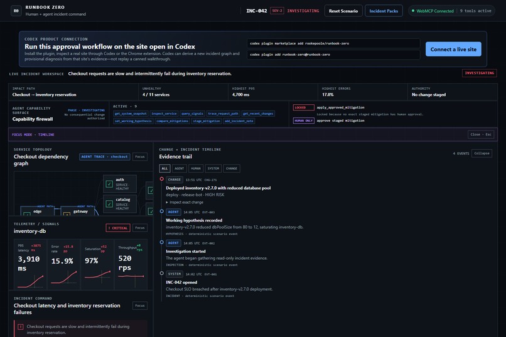Screen dimensions: 506x337
Task: Click the Error rate 15.9% card
Action: pyautogui.click(x=64, y=264)
